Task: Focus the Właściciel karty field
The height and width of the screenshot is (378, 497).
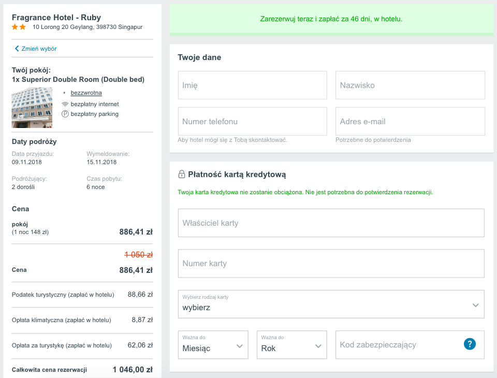Action: point(331,223)
